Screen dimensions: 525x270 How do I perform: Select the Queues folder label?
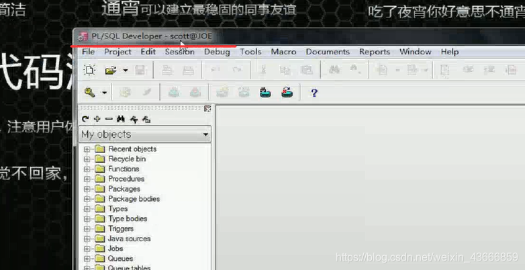pos(121,259)
